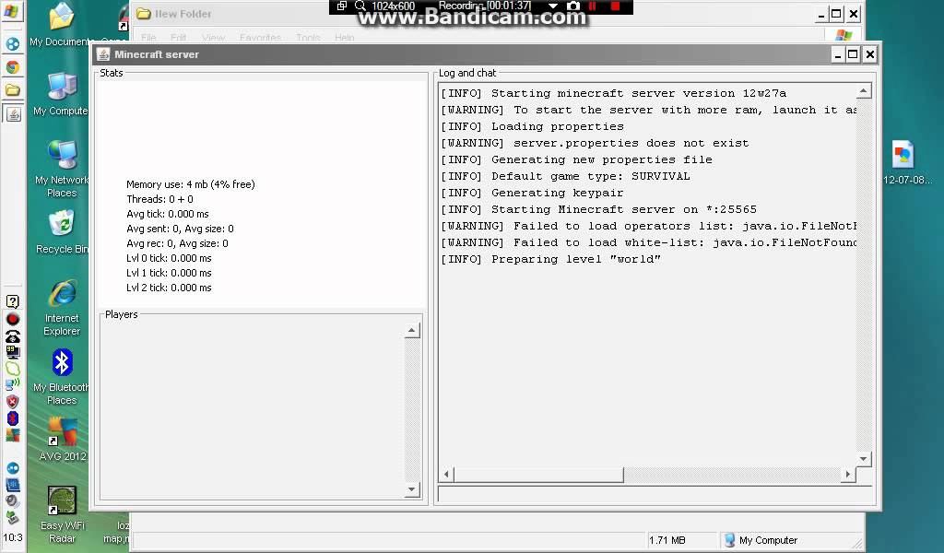Viewport: 944px width, 553px height.
Task: Close the Minecraft server window
Action: pyautogui.click(x=869, y=54)
